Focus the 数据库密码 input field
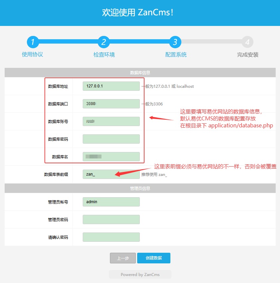280x283 pixels. pyautogui.click(x=111, y=139)
